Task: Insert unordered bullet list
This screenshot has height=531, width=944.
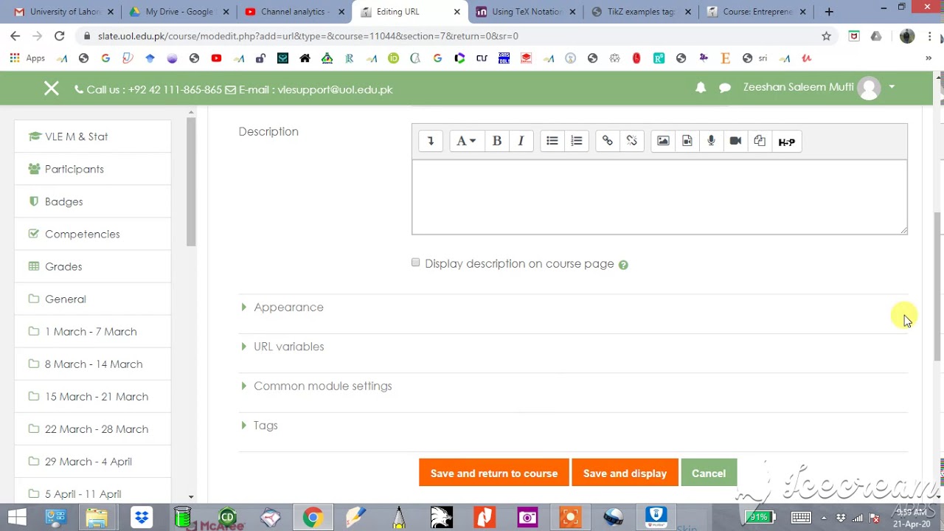Action: 552,141
